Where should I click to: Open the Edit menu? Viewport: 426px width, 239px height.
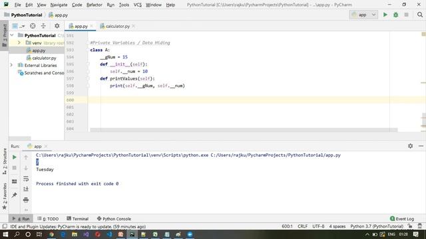point(29,5)
